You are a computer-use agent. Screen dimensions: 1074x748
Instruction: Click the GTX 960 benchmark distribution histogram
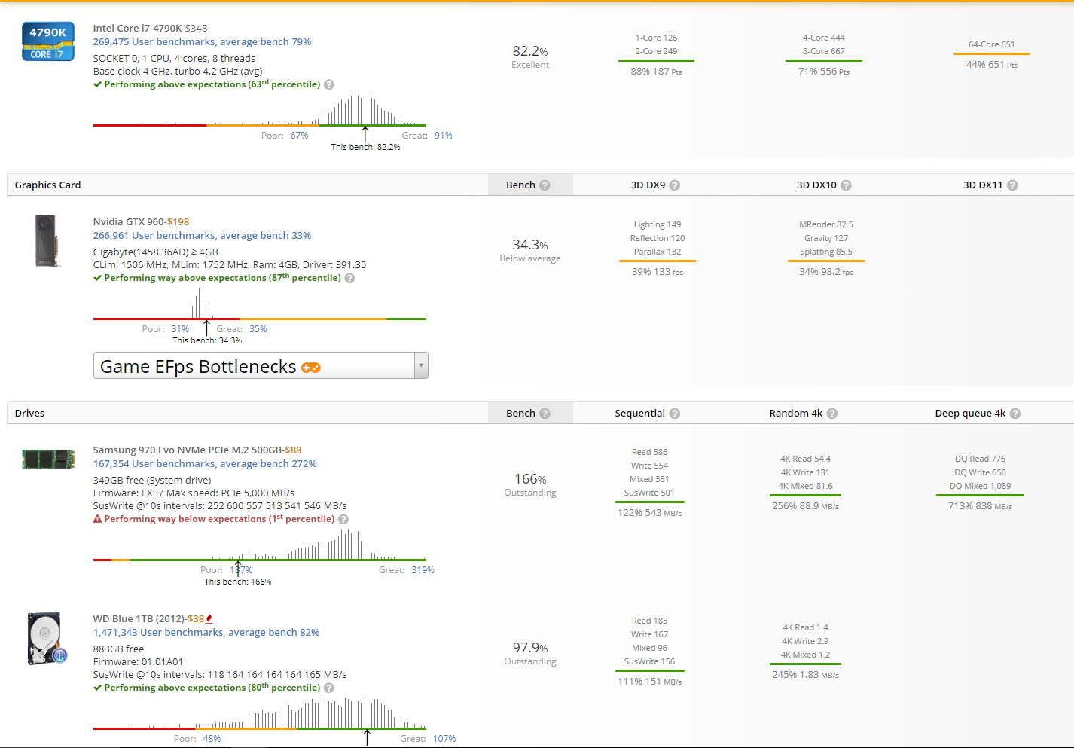point(260,304)
